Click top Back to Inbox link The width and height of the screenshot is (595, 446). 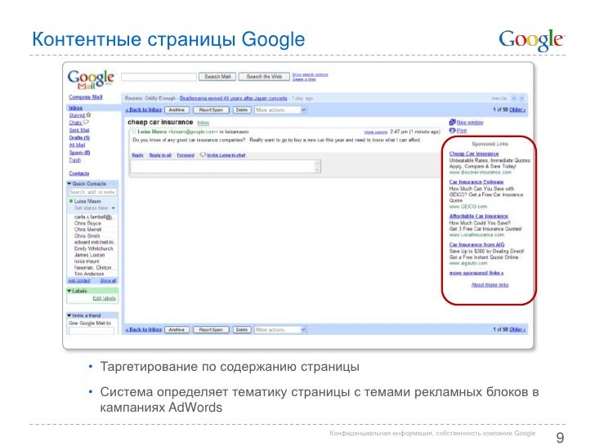click(x=144, y=109)
